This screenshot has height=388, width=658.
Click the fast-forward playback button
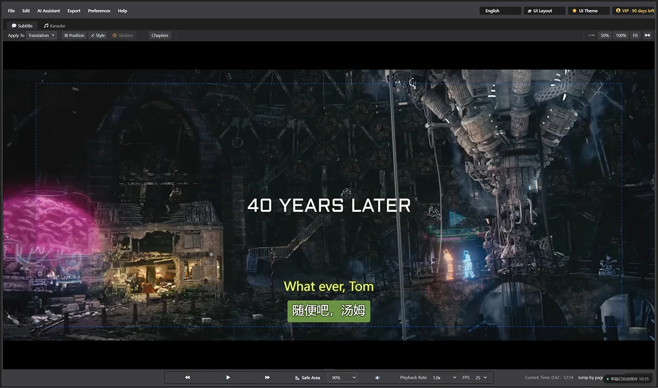[268, 378]
